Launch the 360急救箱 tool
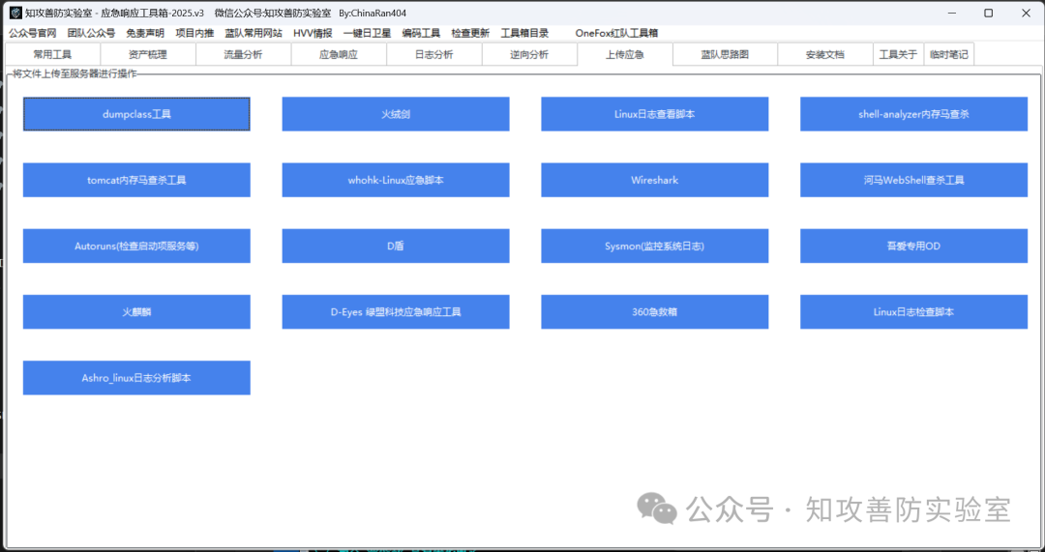The width and height of the screenshot is (1045, 552). (654, 311)
